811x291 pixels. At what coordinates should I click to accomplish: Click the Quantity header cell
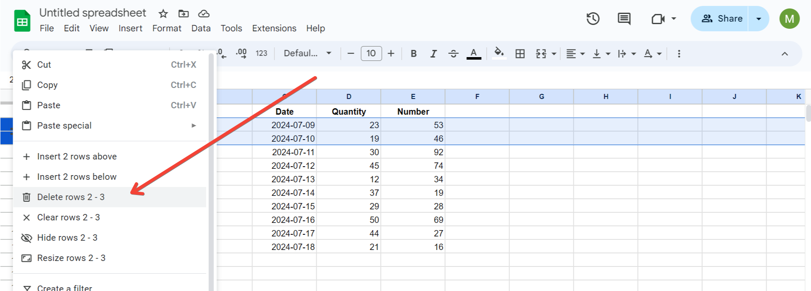(x=349, y=112)
